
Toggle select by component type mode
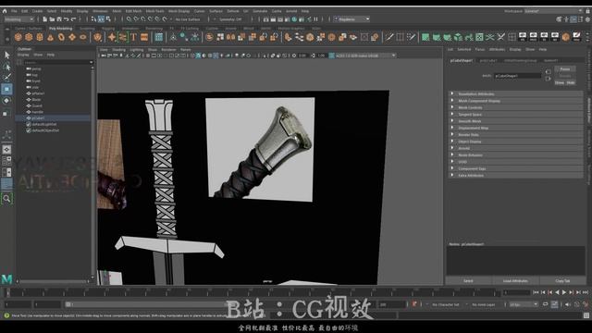pyautogui.click(x=108, y=18)
